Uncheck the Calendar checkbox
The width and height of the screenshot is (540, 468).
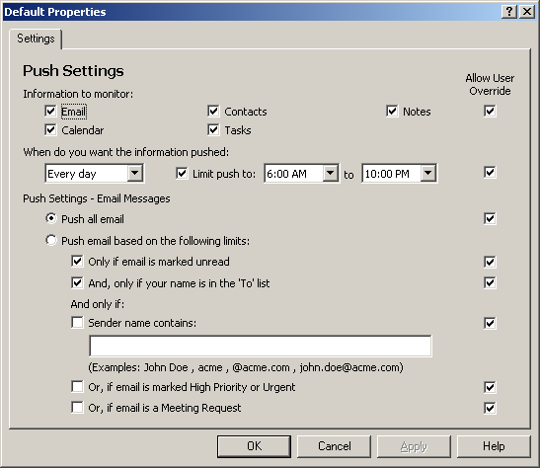tap(50, 130)
